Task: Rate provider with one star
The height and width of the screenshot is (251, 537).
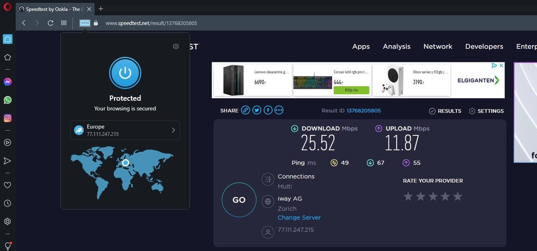Action: 408,197
